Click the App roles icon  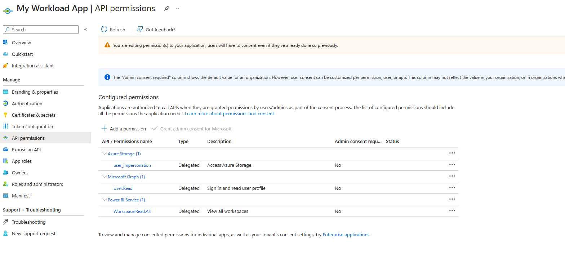(x=5, y=161)
